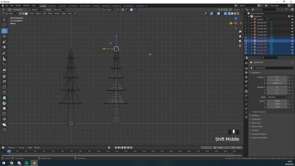This screenshot has height=166, width=295.
Task: Enable vertex select mode
Action: 20,13
